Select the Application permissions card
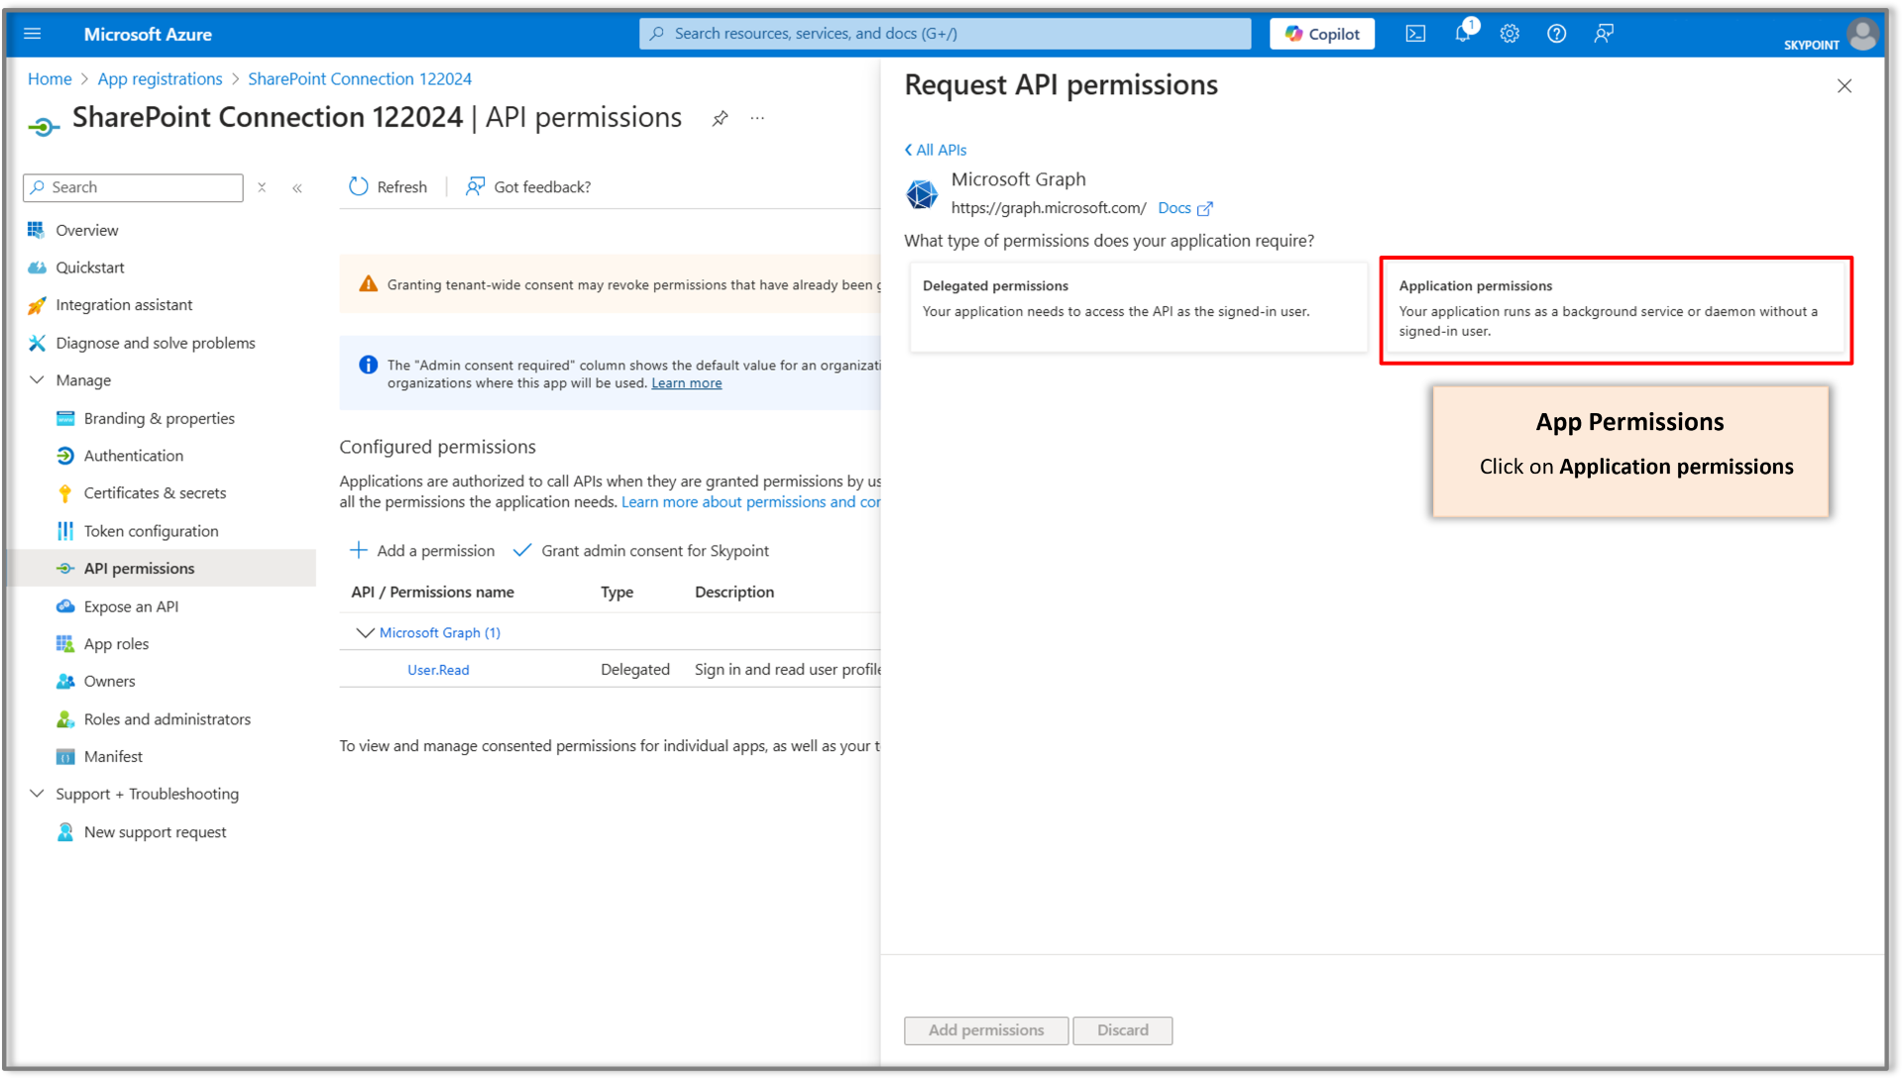 (1616, 308)
